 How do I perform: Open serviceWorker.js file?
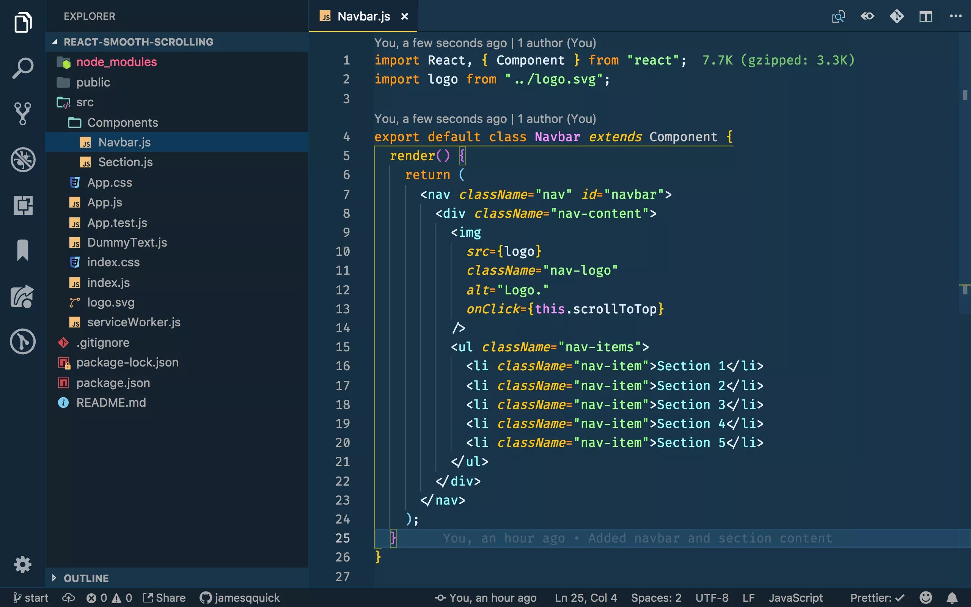(176, 322)
